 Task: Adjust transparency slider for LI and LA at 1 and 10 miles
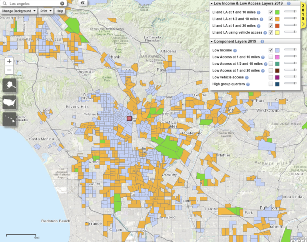click(291, 12)
